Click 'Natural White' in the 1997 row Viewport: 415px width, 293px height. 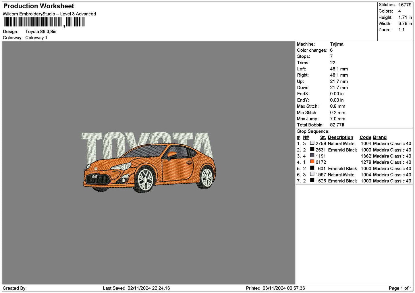(341, 175)
